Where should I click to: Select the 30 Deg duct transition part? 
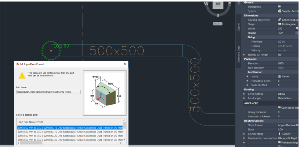pyautogui.click(x=70, y=140)
